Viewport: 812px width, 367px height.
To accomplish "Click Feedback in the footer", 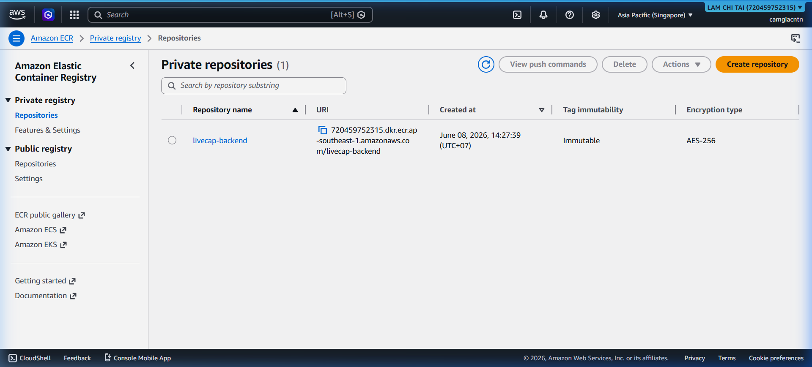I will point(77,358).
